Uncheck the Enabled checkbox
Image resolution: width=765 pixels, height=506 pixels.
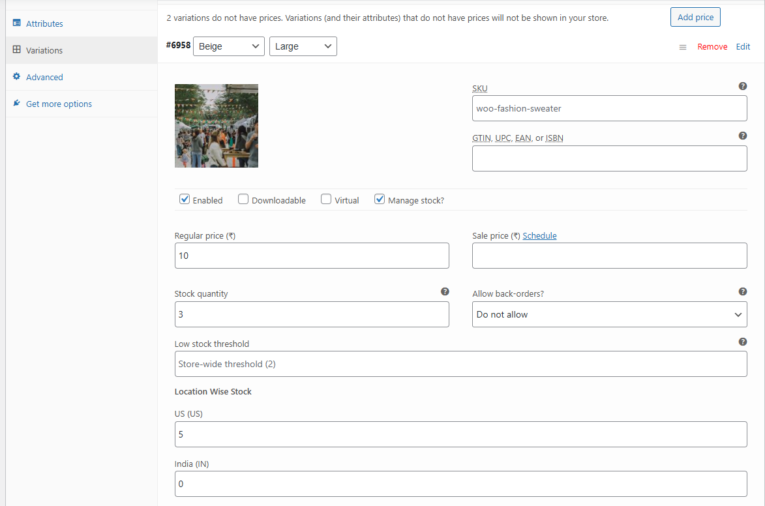[185, 200]
